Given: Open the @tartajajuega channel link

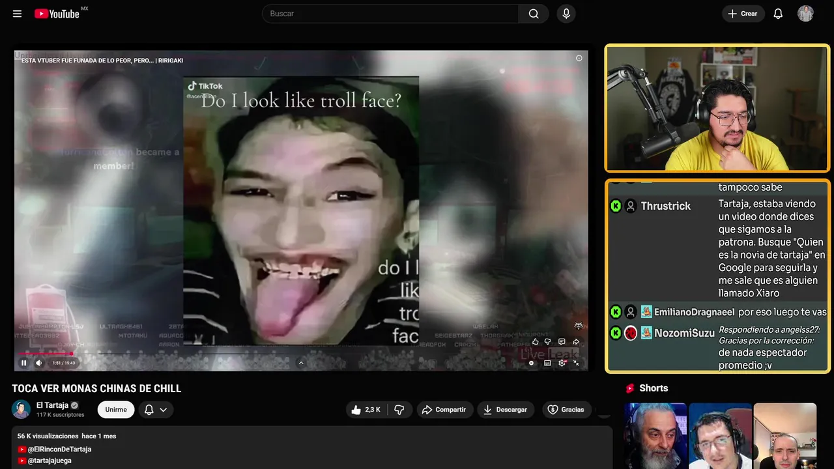Looking at the screenshot, I should coord(50,461).
